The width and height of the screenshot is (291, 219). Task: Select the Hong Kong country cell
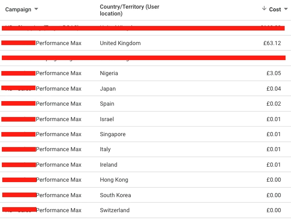point(114,180)
